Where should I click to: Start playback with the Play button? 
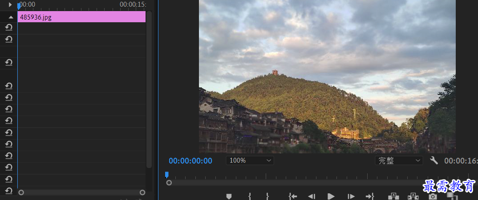pyautogui.click(x=331, y=196)
